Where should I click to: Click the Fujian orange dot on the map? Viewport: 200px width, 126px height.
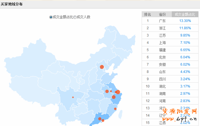[x=115, y=109]
